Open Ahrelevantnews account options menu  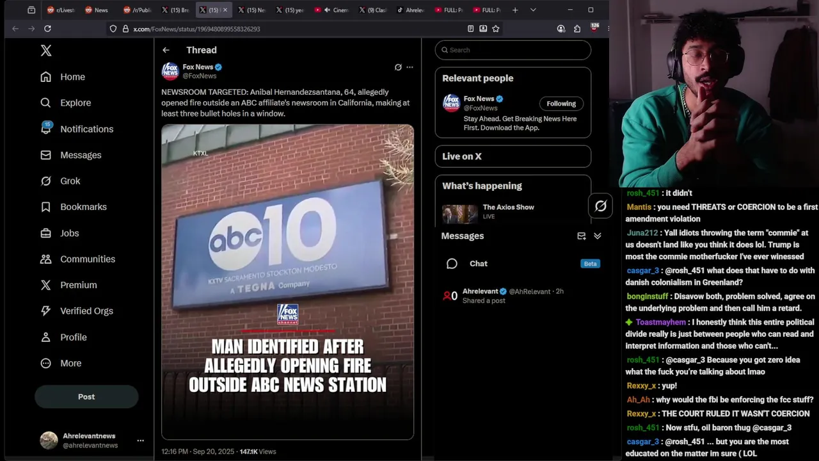click(140, 441)
